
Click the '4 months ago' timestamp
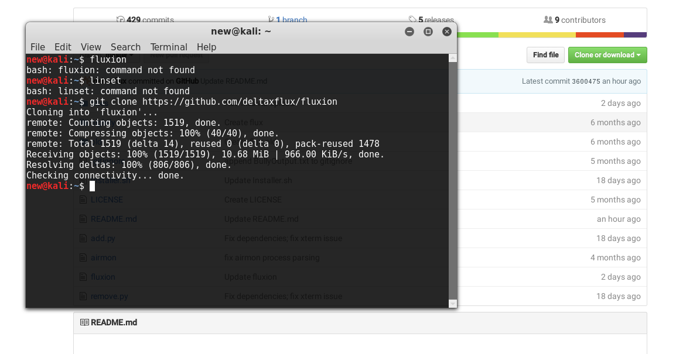(615, 257)
